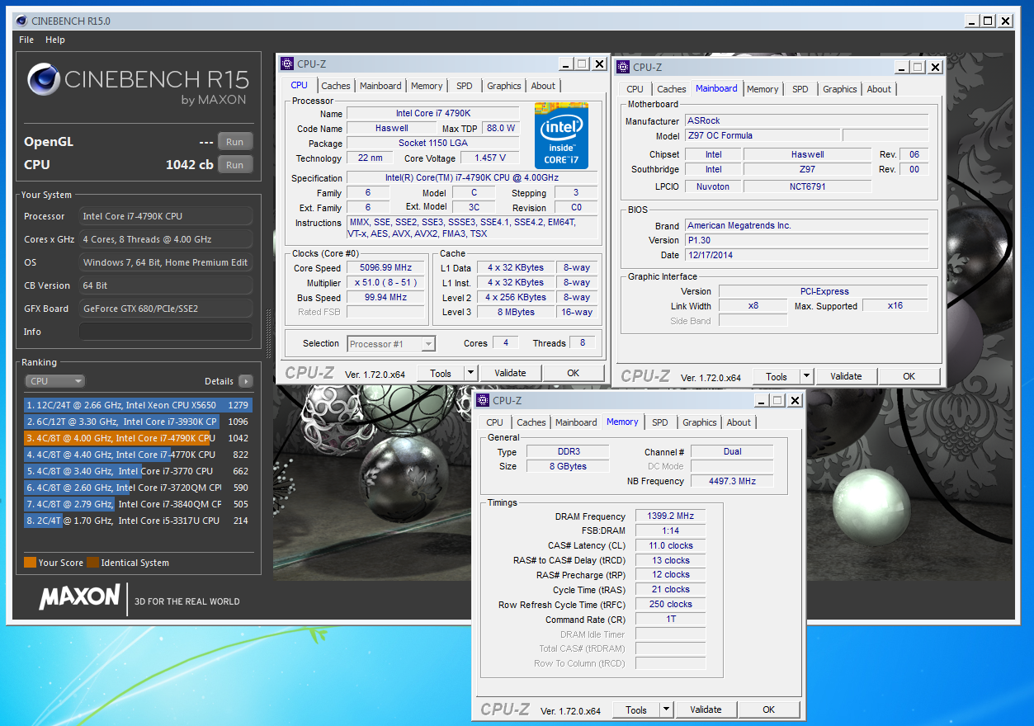Image resolution: width=1034 pixels, height=726 pixels.
Task: Click Validate in CPU-Z Memory window
Action: point(706,709)
